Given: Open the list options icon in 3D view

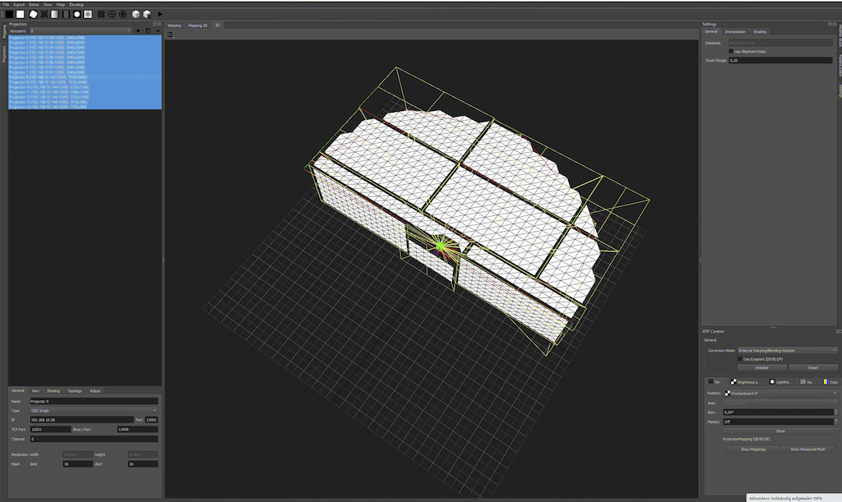Looking at the screenshot, I should 170,35.
